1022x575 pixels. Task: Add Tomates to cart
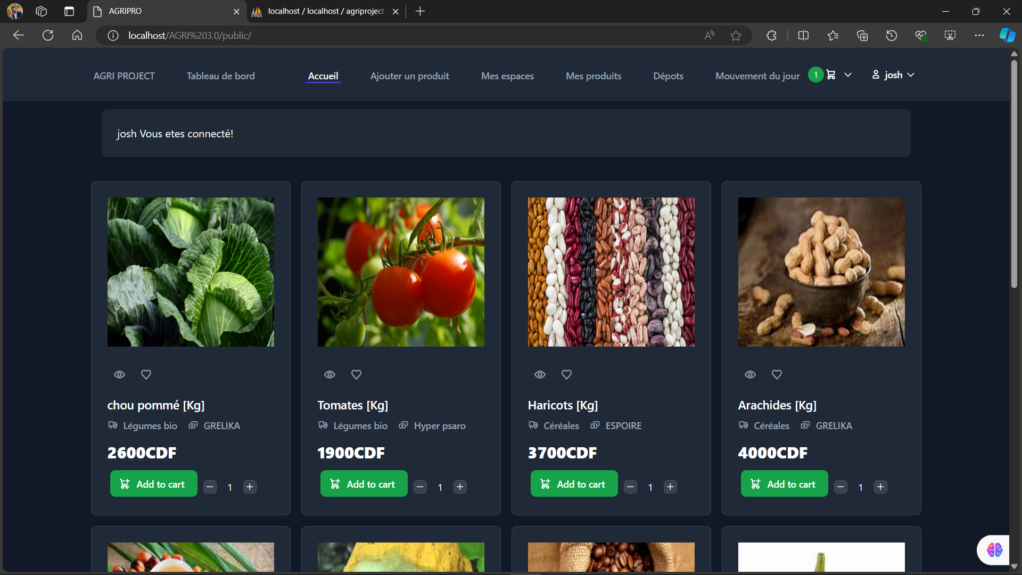tap(364, 484)
